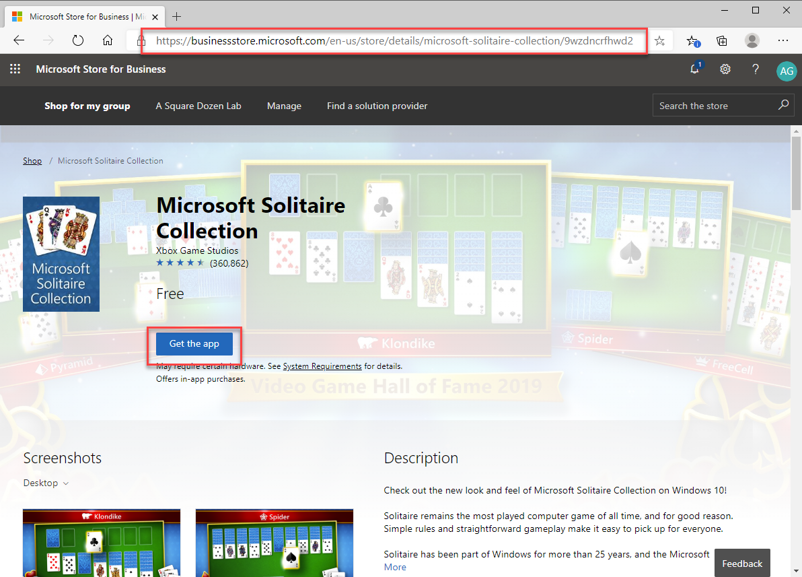
Task: Click the browser Forward arrow
Action: tap(48, 40)
